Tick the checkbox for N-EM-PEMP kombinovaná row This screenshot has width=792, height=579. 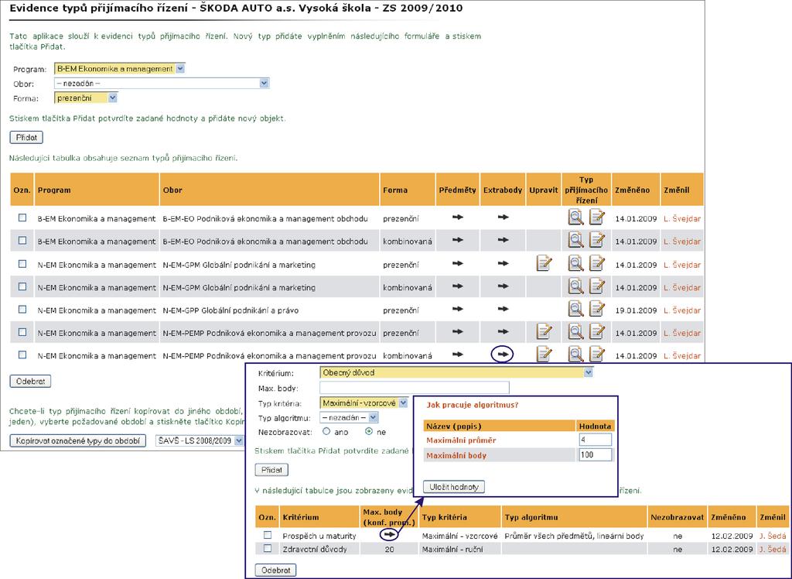pyautogui.click(x=22, y=355)
